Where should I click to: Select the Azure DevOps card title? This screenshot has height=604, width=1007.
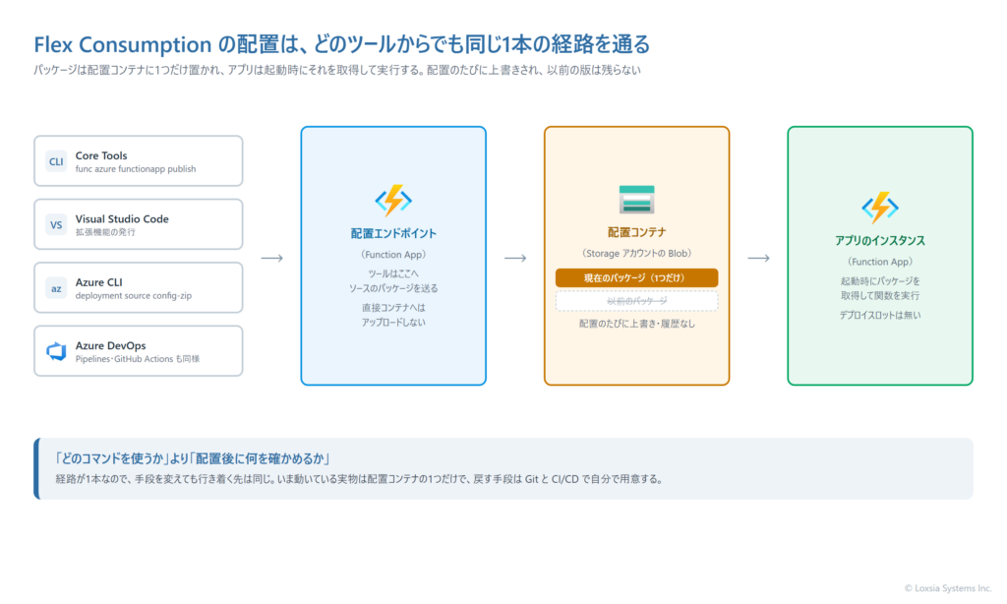click(x=110, y=345)
